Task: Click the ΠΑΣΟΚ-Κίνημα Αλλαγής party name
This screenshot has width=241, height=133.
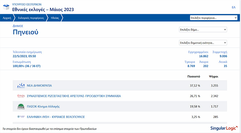Action: point(44,107)
